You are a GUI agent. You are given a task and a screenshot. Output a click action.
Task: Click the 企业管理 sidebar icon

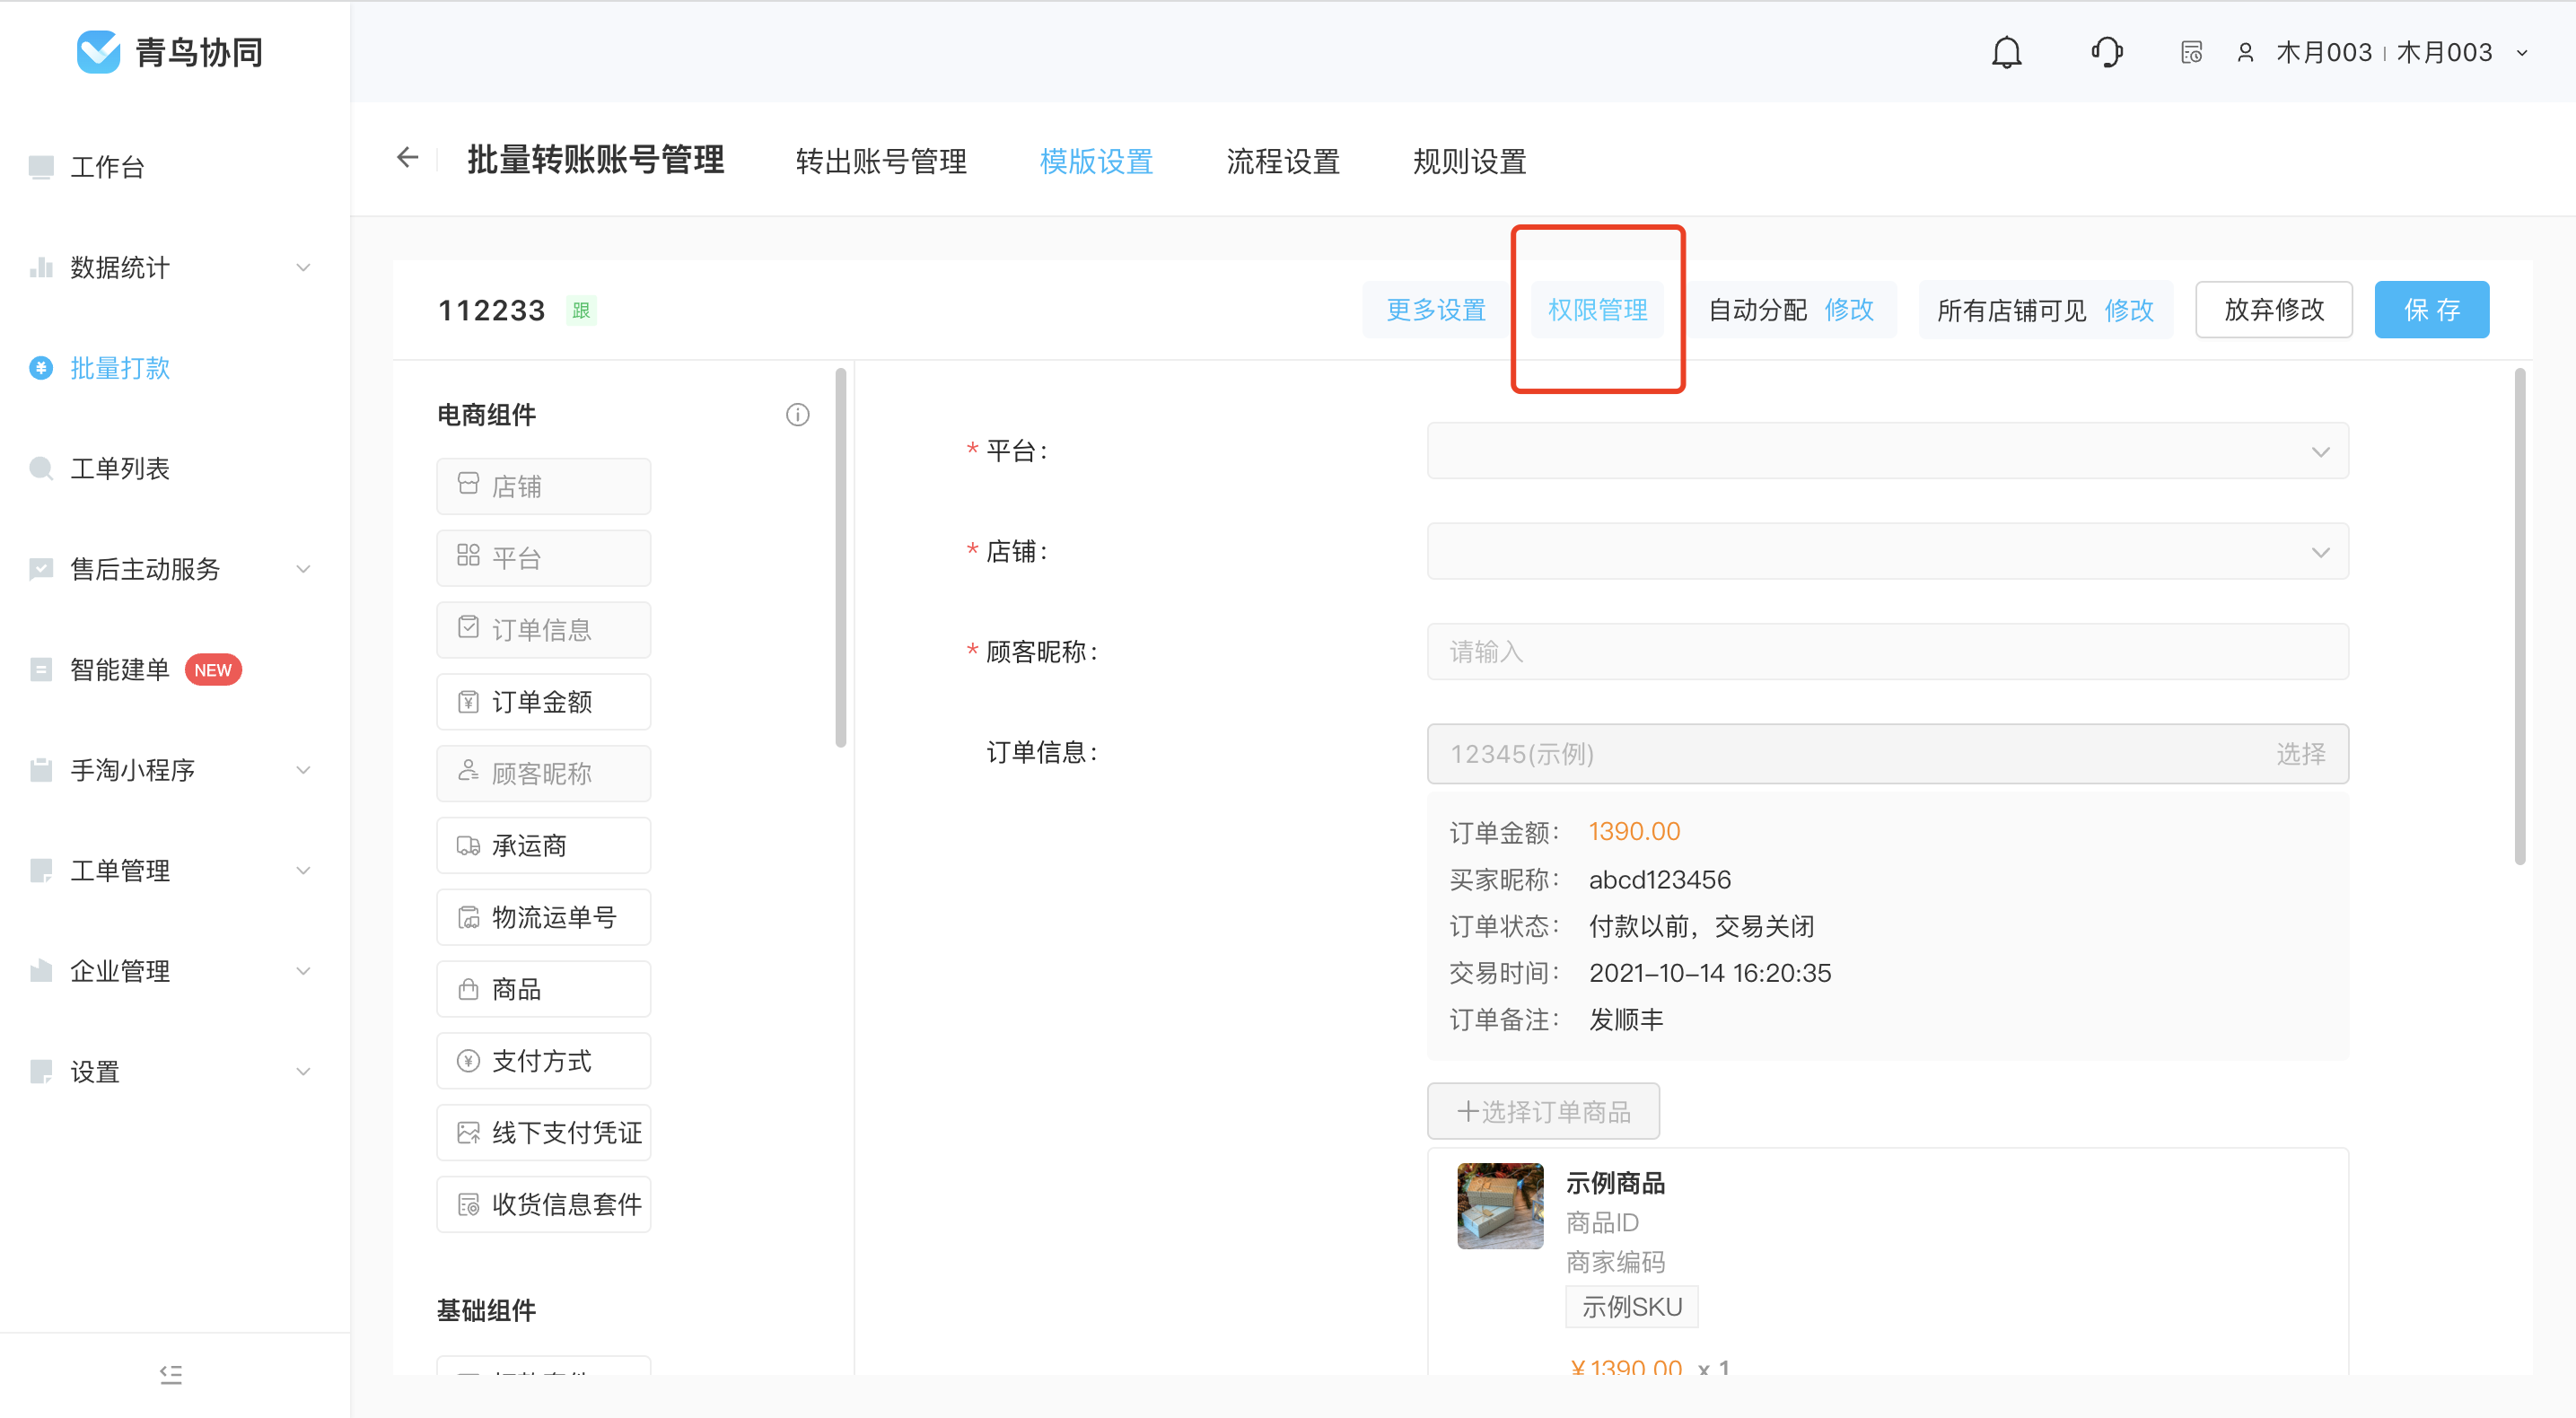[41, 971]
